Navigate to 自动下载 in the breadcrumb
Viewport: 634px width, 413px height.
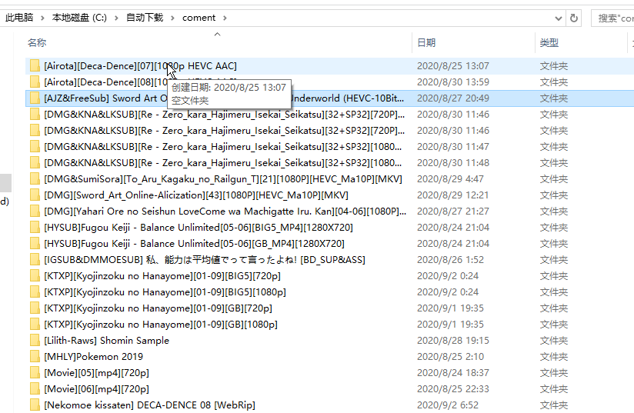[145, 18]
